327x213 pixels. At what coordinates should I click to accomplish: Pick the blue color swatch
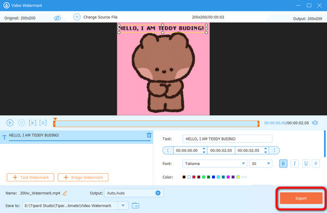click(213, 177)
